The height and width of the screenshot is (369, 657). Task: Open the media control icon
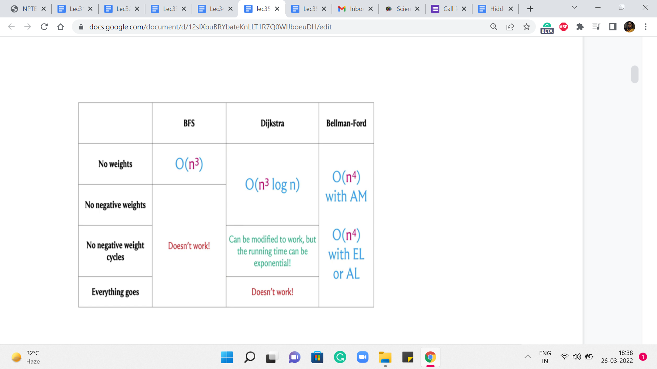[596, 27]
